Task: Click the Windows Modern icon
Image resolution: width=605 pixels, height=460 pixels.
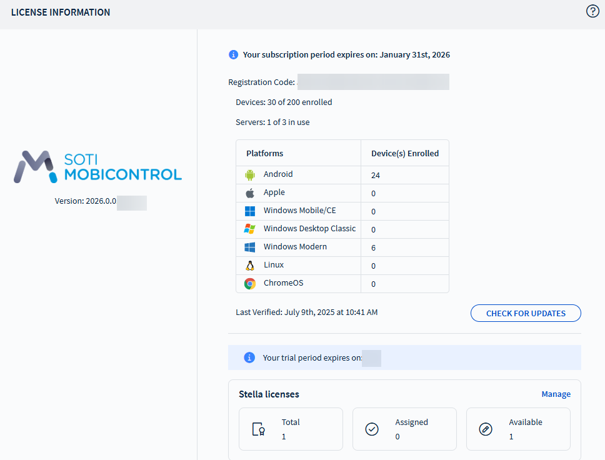Action: pos(250,247)
